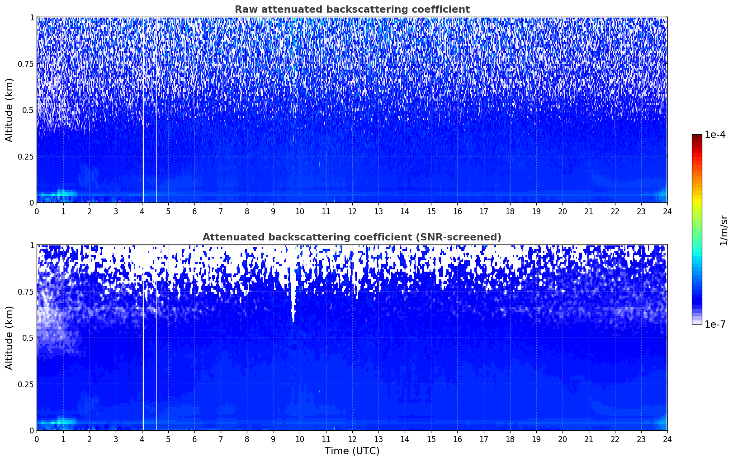Click the 'Attenuated backscattering coefficient (SNR-screened)' title
The height and width of the screenshot is (461, 733).
tap(352, 237)
